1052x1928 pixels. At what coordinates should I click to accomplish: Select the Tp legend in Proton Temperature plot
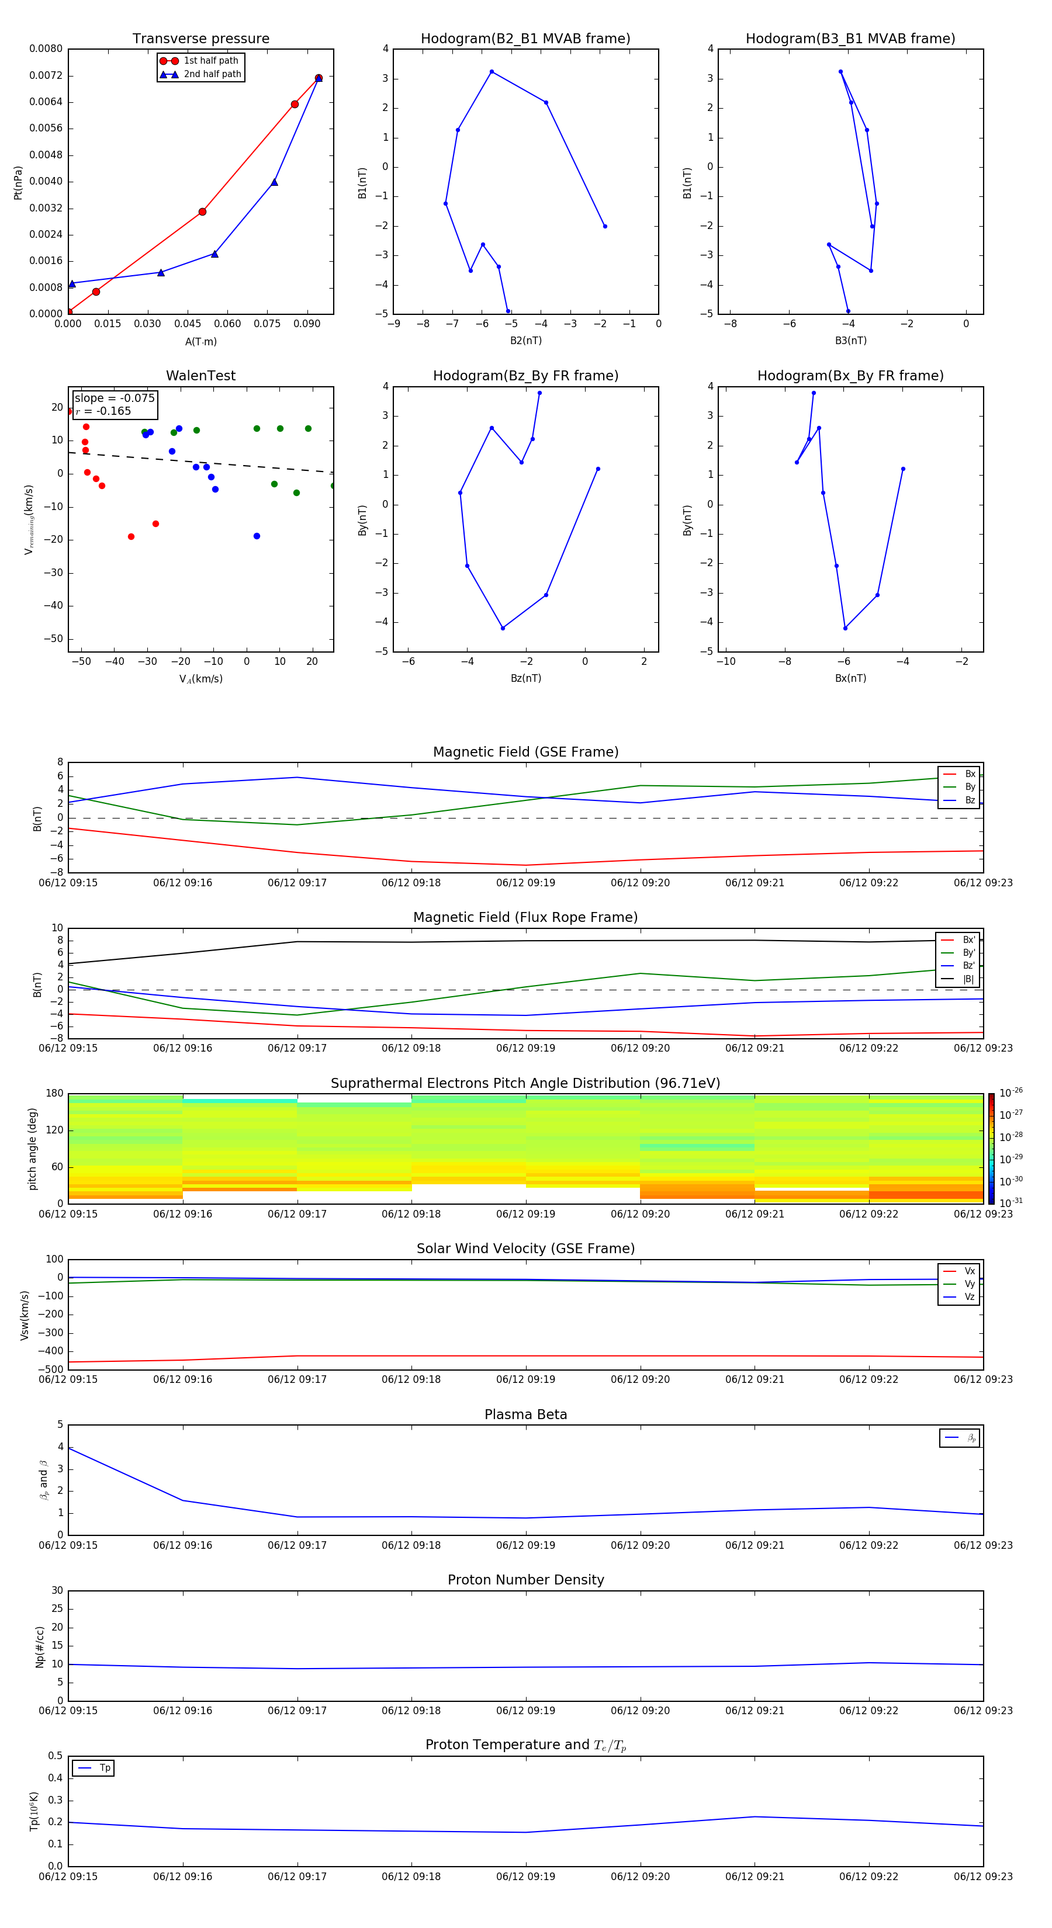(94, 1768)
